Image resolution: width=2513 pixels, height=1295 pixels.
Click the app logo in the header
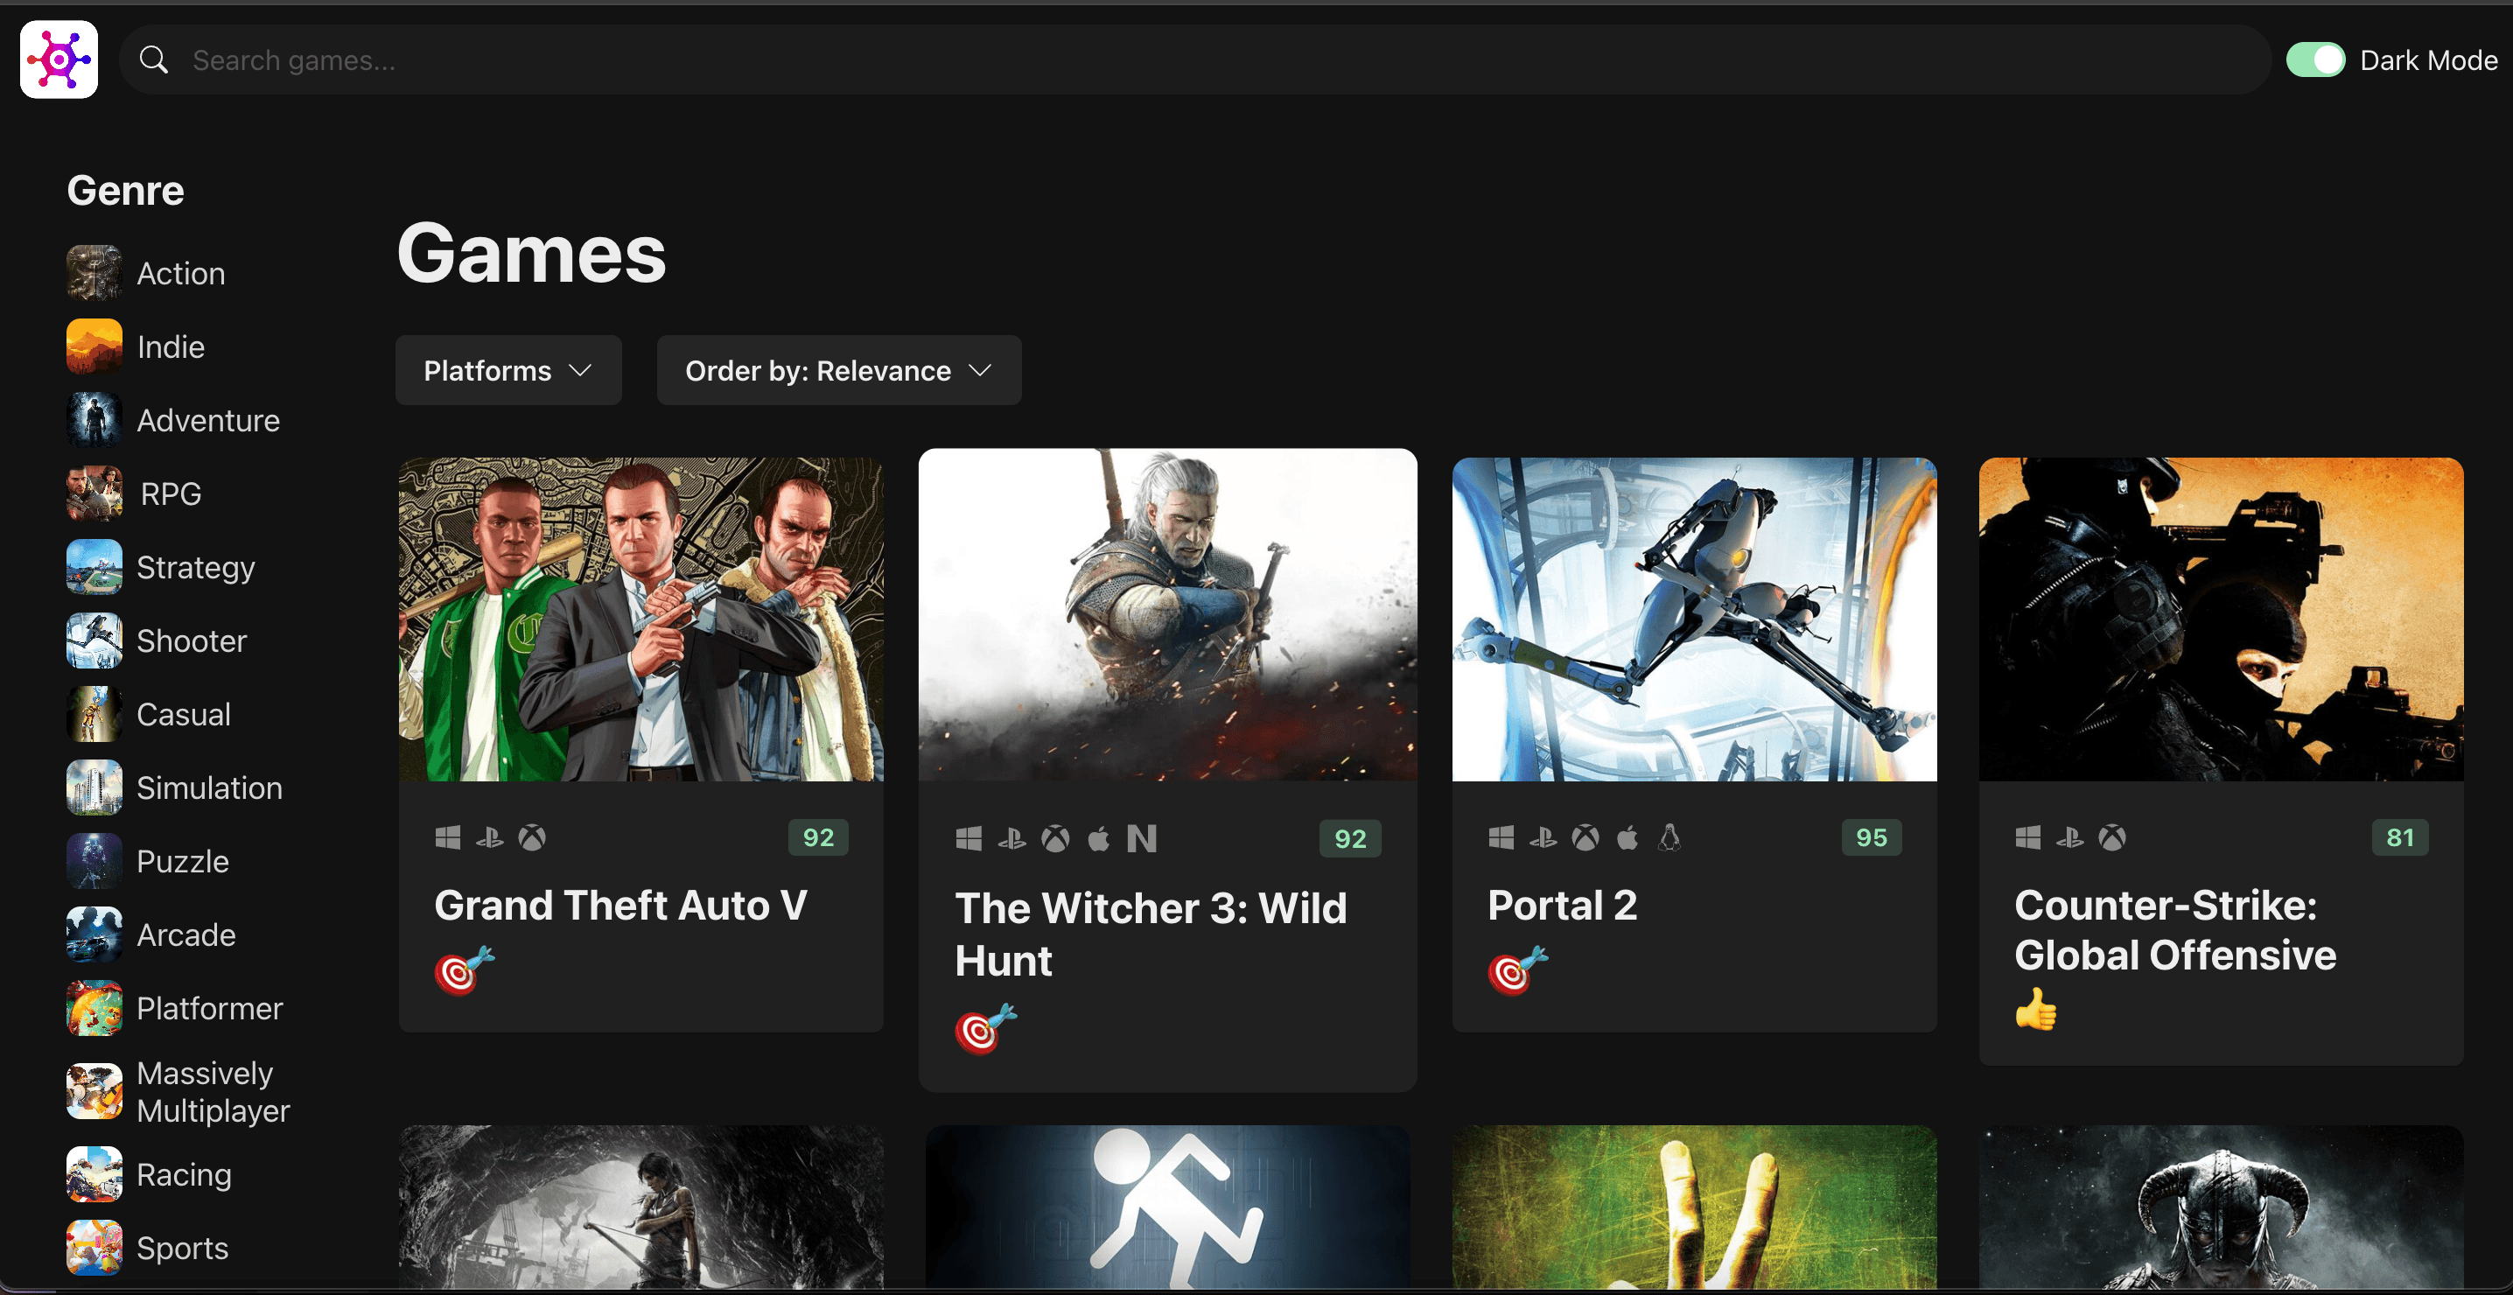(59, 59)
